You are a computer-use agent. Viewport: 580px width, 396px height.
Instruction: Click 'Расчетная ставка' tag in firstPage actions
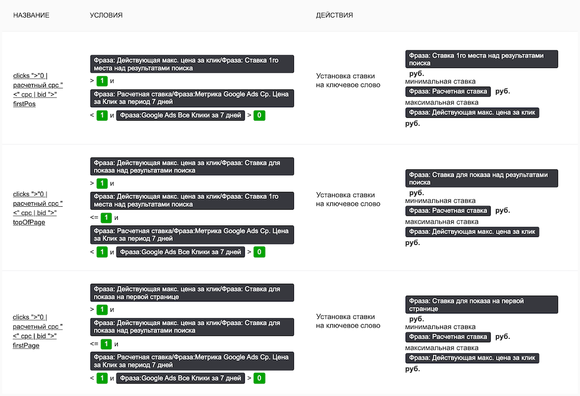(448, 337)
